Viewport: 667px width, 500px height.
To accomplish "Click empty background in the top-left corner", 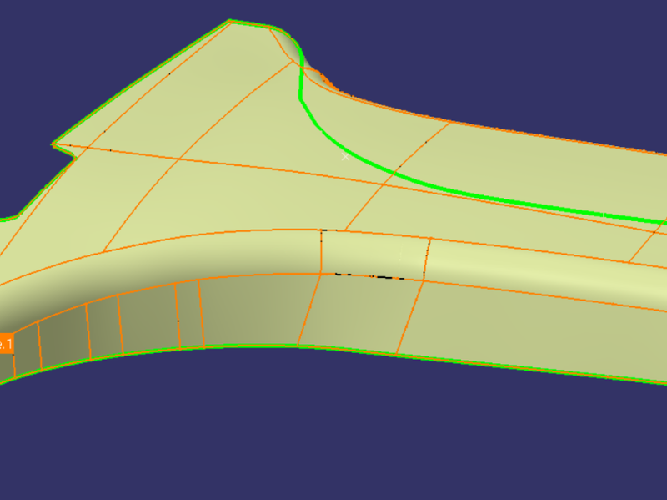I will (67, 42).
